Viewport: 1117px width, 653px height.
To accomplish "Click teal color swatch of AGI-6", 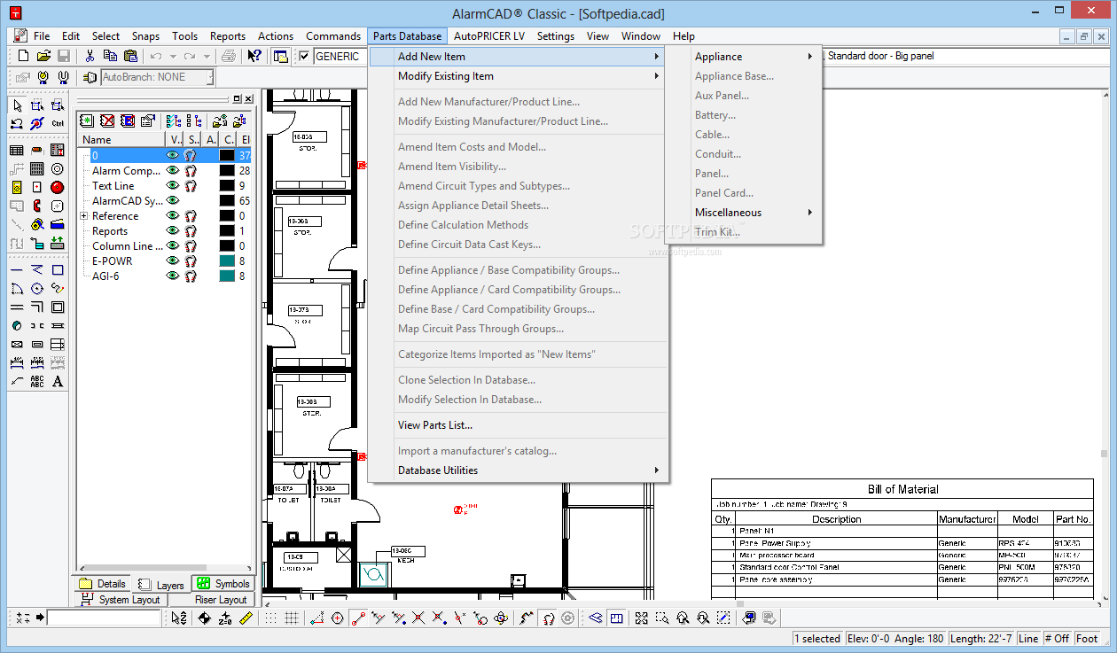I will click(227, 276).
